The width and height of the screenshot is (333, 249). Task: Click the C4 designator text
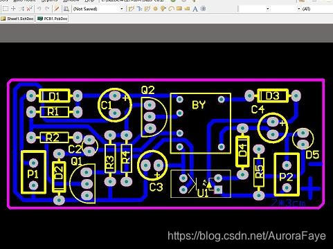258,109
